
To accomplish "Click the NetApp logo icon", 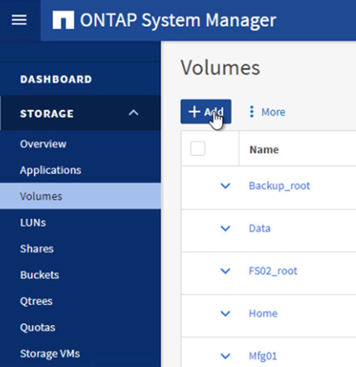I will 63,20.
